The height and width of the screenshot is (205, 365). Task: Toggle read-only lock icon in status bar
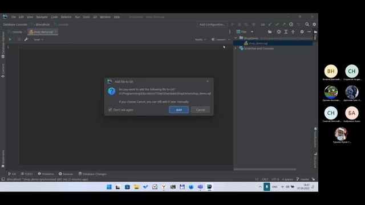314,179
